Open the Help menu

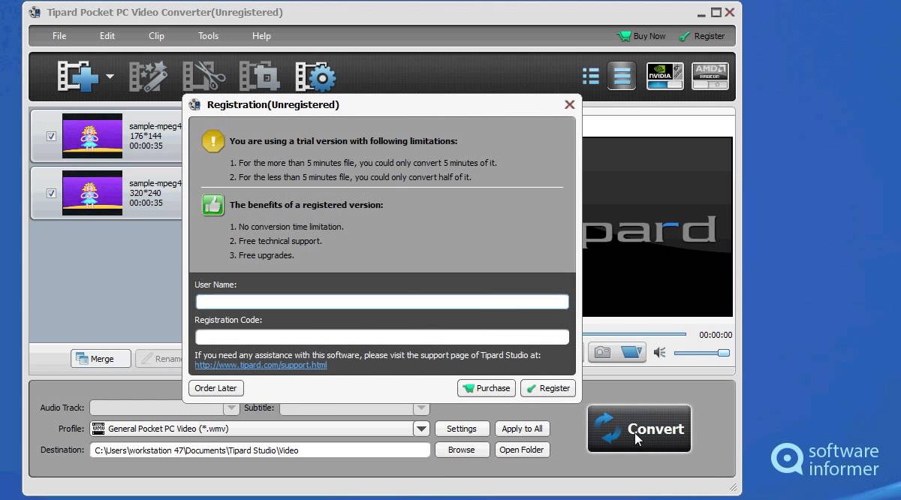tap(261, 36)
